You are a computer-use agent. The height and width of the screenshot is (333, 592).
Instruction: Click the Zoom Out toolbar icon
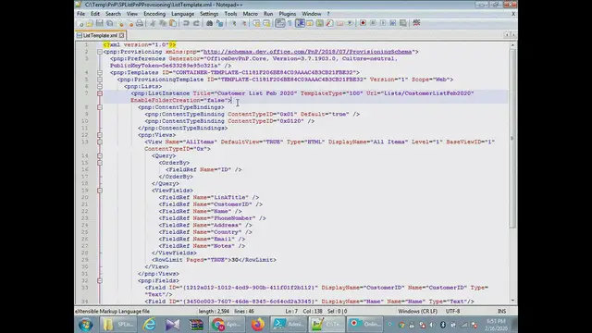pyautogui.click(x=244, y=23)
